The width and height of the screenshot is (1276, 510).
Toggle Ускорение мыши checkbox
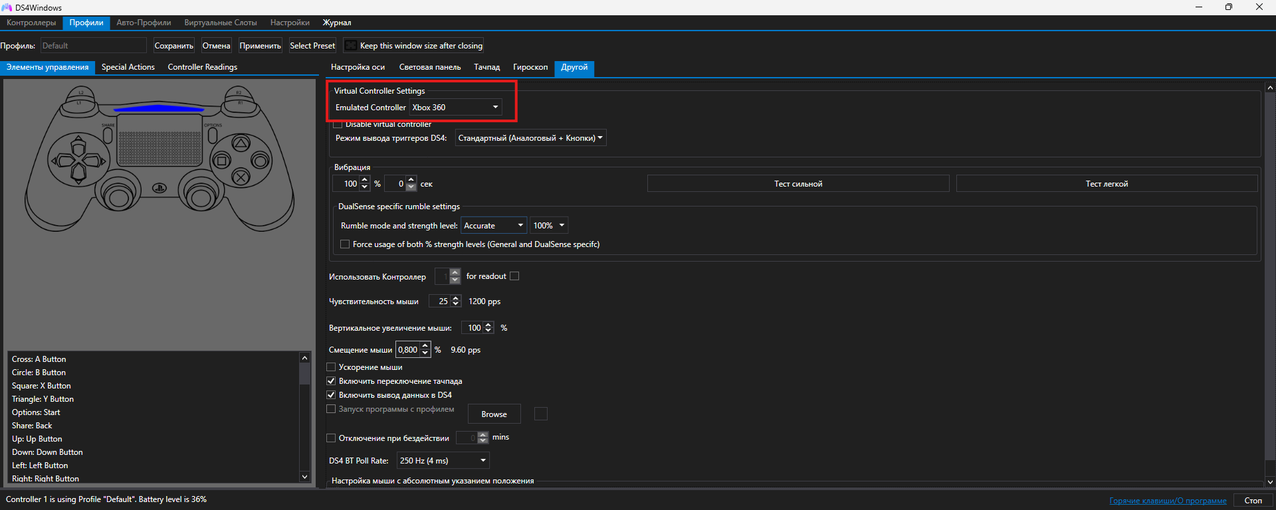coord(331,367)
